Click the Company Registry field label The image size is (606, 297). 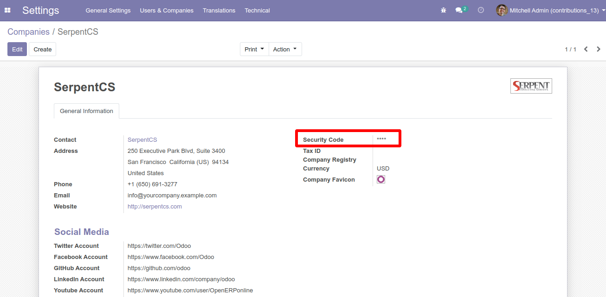point(329,160)
